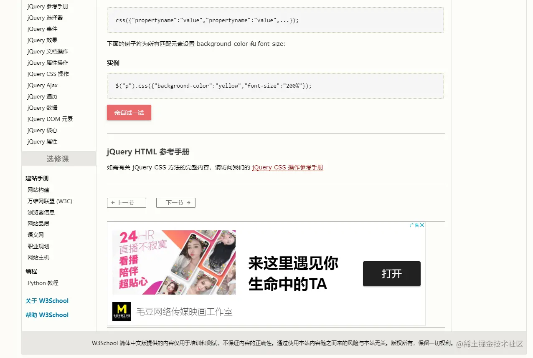Image resolution: width=533 pixels, height=358 pixels.
Task: Go to 浏览器信息 page
Action: tap(41, 212)
